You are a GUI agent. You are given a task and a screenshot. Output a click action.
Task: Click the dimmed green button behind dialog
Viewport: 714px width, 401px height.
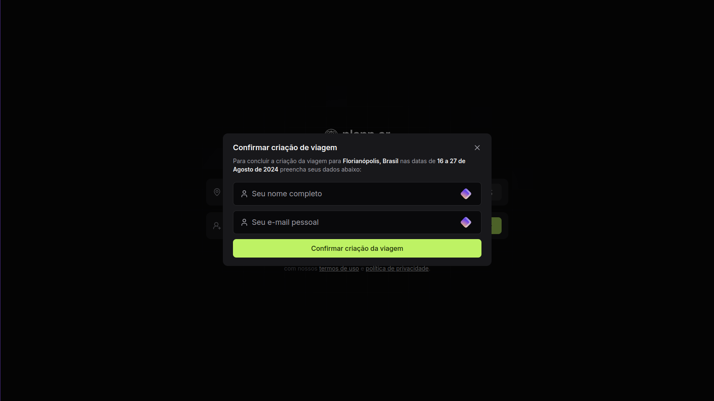(497, 226)
